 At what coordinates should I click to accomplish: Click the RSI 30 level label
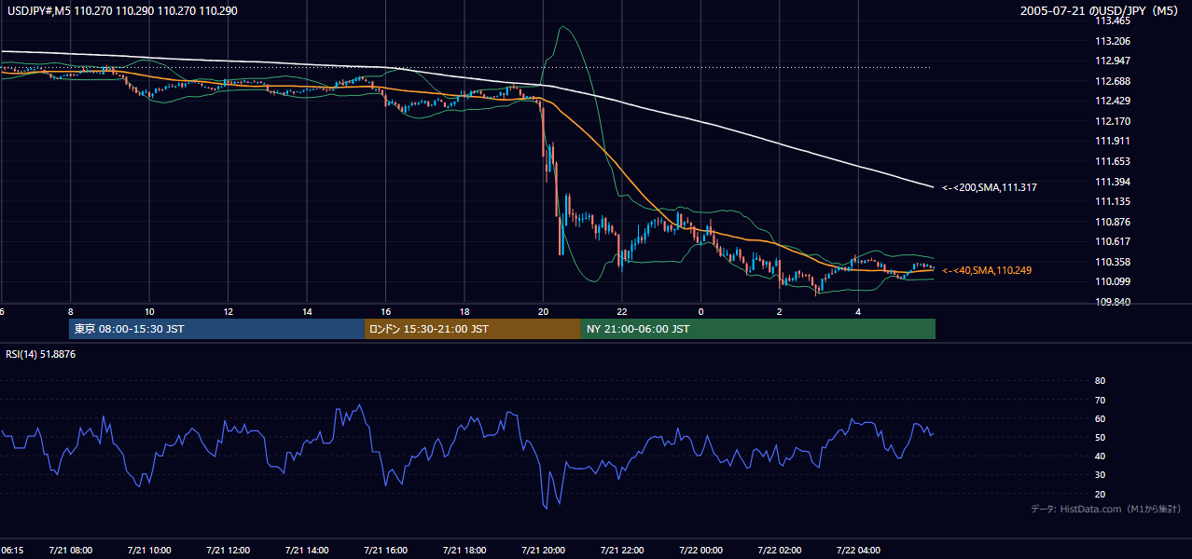pos(1100,475)
